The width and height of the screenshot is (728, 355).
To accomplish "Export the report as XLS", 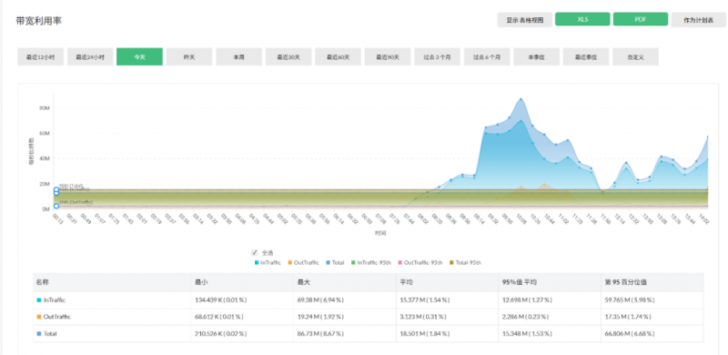I will click(x=582, y=19).
